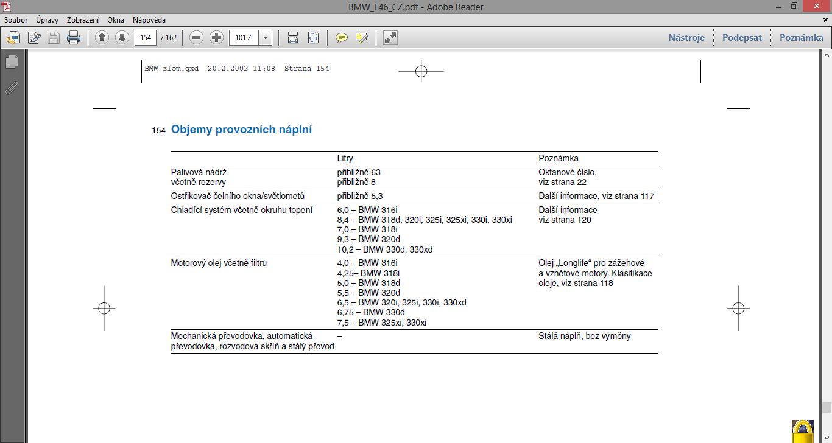Click the Save file floppy icon

(x=54, y=38)
